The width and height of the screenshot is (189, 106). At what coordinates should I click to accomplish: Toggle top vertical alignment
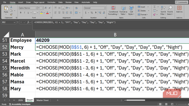[55, 8]
